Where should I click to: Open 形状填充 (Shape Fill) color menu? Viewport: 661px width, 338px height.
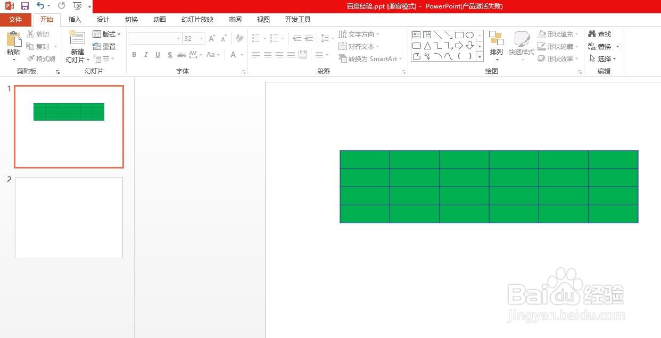pos(558,34)
